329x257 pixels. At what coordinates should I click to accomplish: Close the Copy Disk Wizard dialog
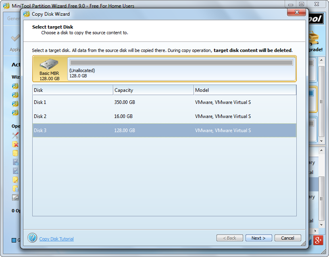click(296, 12)
